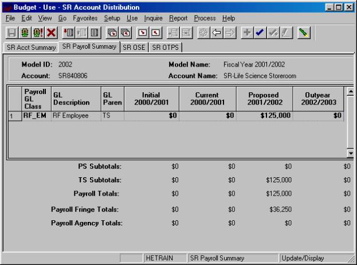Click the right arrow navigation icon
This screenshot has width=357, height=265.
click(230, 34)
